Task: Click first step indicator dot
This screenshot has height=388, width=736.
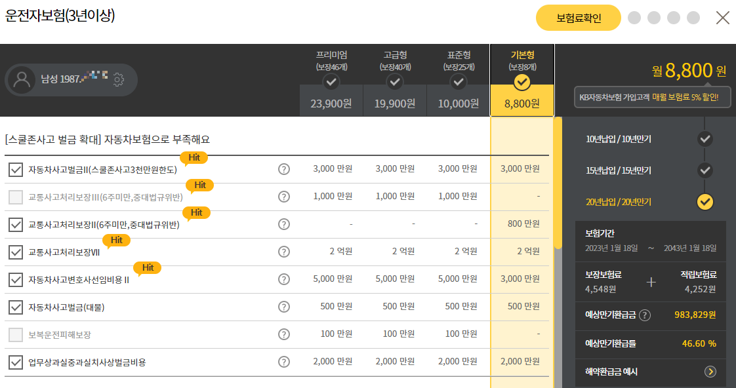Action: pos(634,18)
